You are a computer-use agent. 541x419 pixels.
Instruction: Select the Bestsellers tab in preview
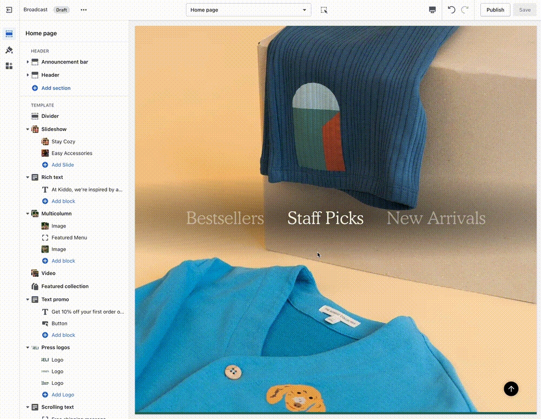pyautogui.click(x=225, y=218)
